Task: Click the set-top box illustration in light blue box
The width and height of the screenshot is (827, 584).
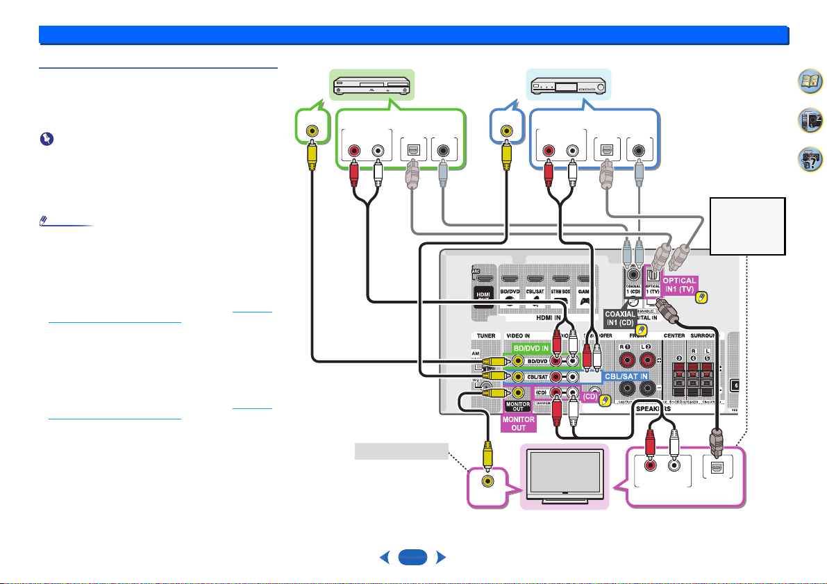Action: [x=569, y=85]
